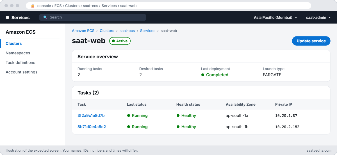This screenshot has width=337, height=155.
Task: Go to saat-ecs breadcrumb link
Action: 127,31
